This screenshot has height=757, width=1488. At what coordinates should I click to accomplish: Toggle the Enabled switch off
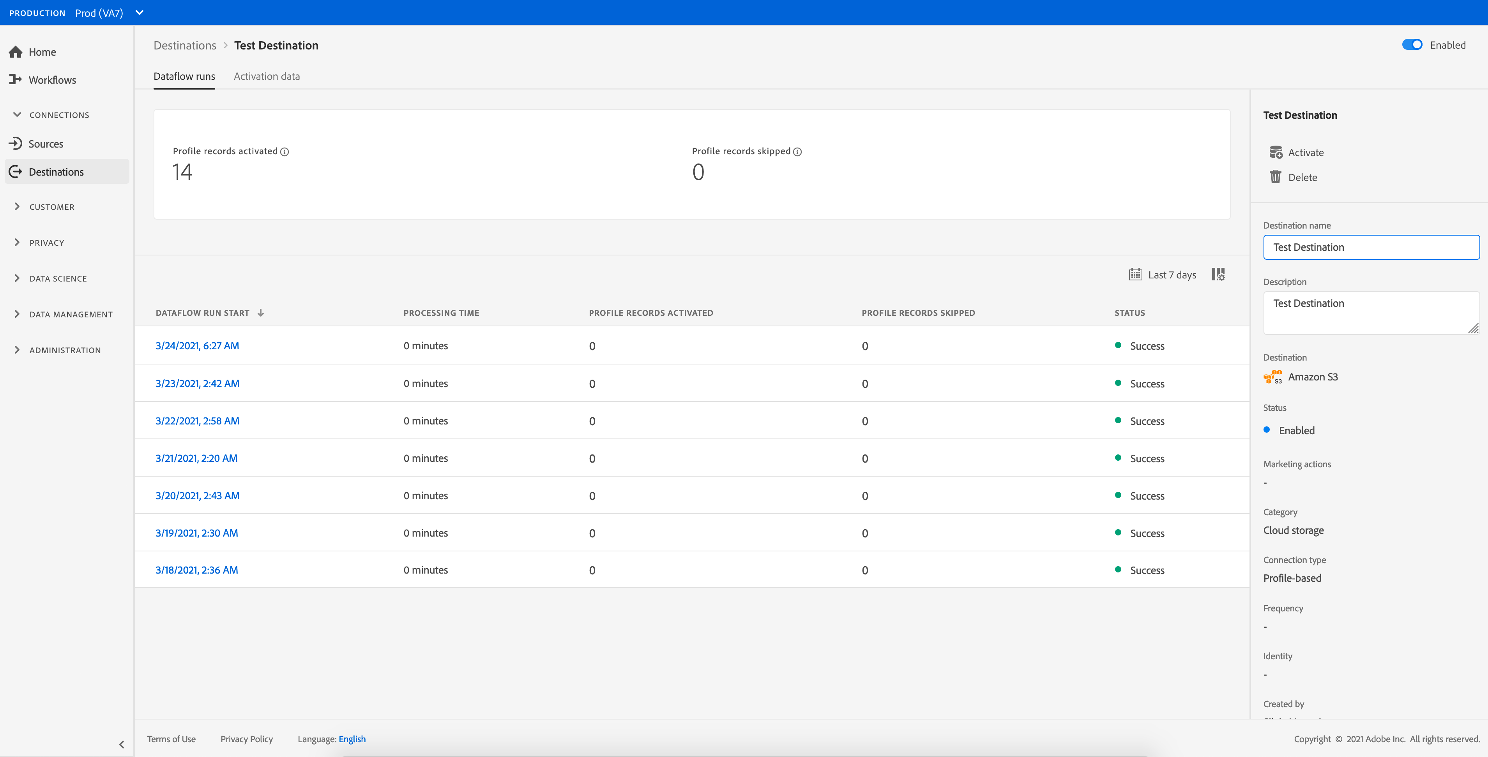(1412, 45)
